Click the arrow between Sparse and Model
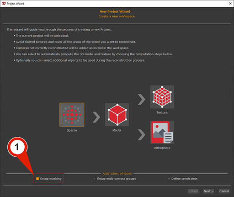Screen dimensions: 234x197 [x=96, y=117]
